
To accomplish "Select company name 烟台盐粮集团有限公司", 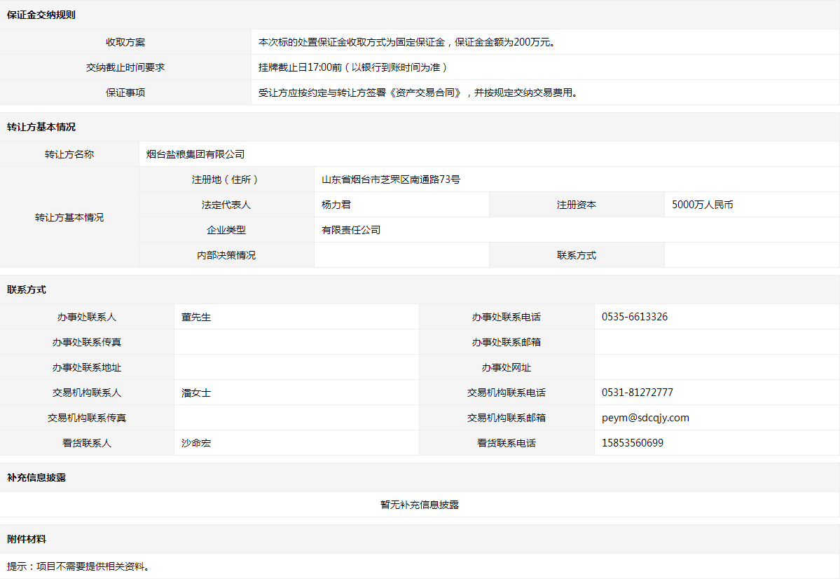I will (x=195, y=154).
